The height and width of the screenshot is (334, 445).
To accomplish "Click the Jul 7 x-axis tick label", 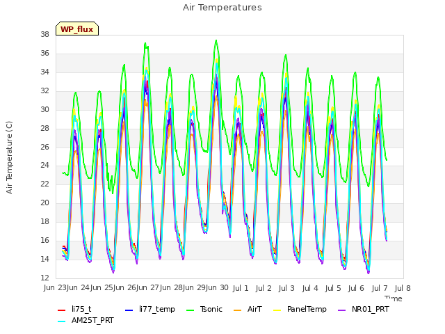I will click(x=380, y=288).
